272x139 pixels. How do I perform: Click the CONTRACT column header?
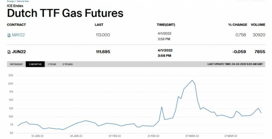click(x=16, y=25)
